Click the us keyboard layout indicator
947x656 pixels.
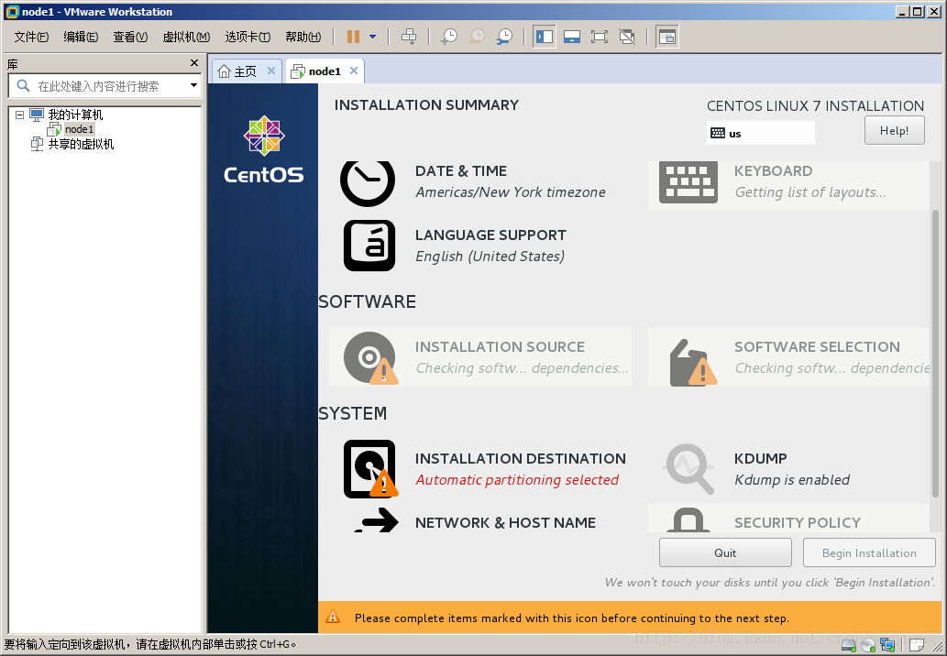pos(760,133)
